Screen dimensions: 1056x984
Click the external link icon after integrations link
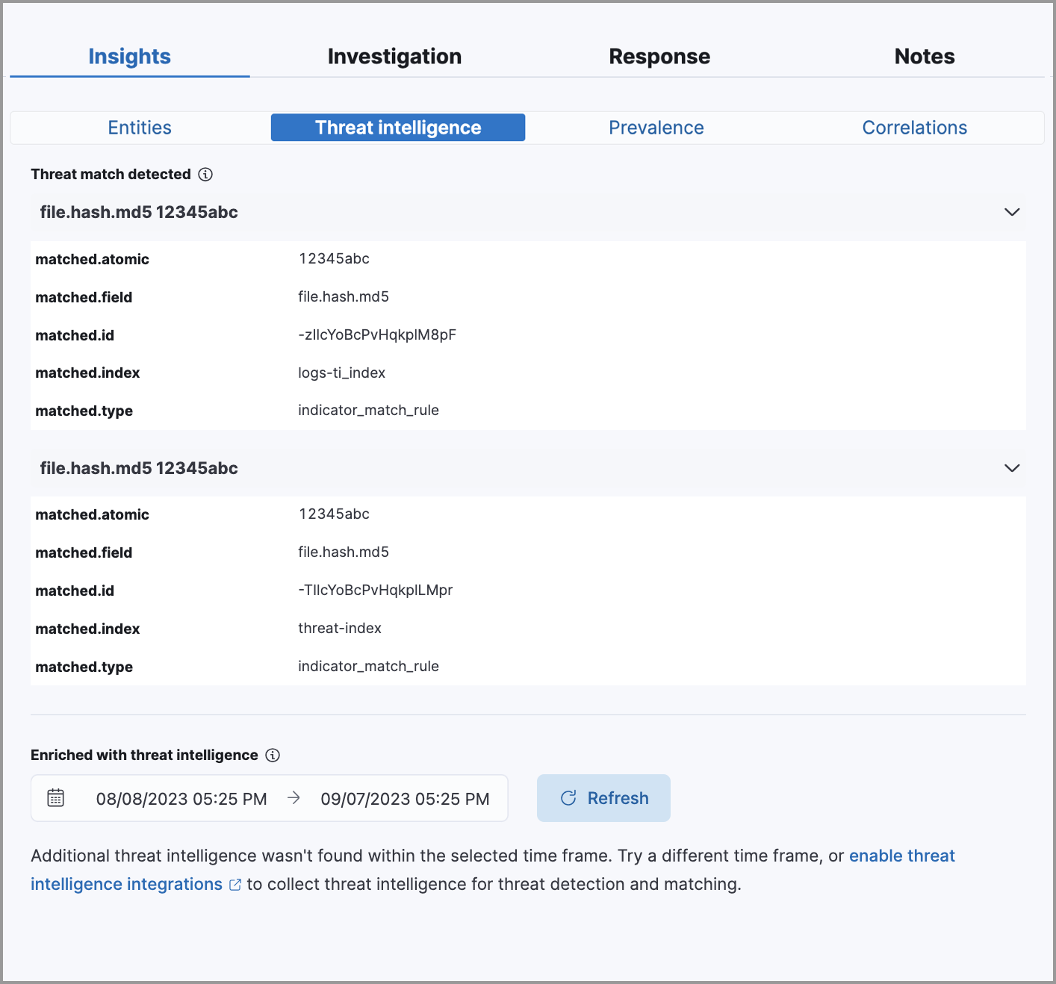235,884
